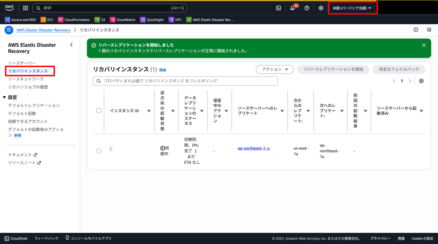Open the CloudShell icon in top bar
438x244 pixels.
point(279,8)
